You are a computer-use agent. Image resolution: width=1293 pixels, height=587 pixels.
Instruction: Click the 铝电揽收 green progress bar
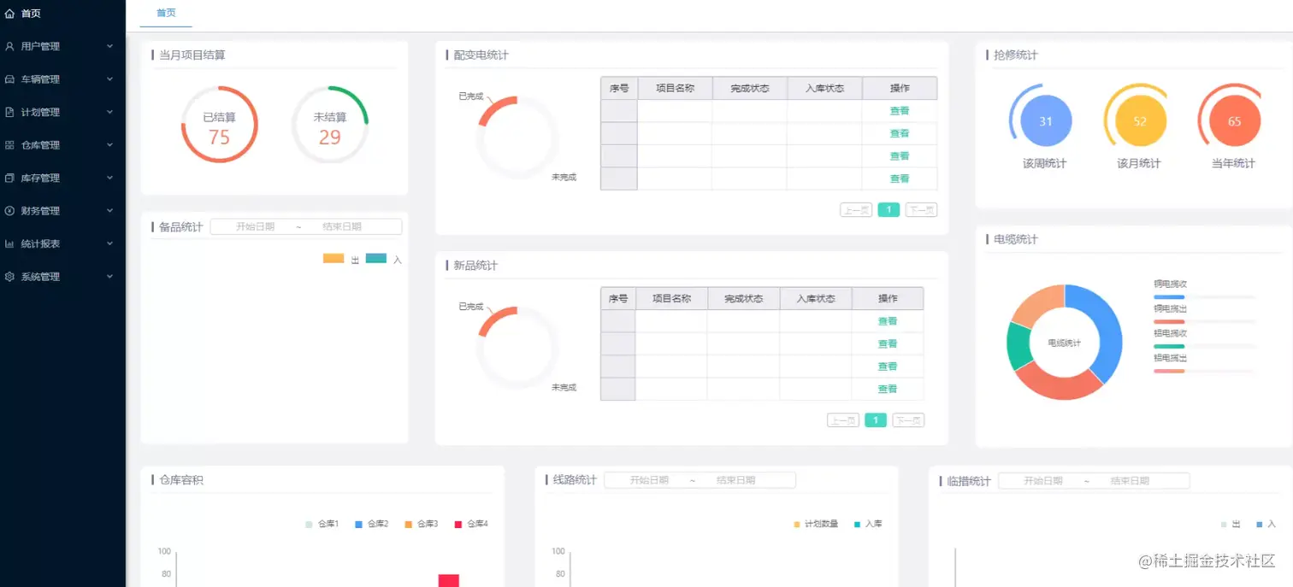tap(1169, 347)
